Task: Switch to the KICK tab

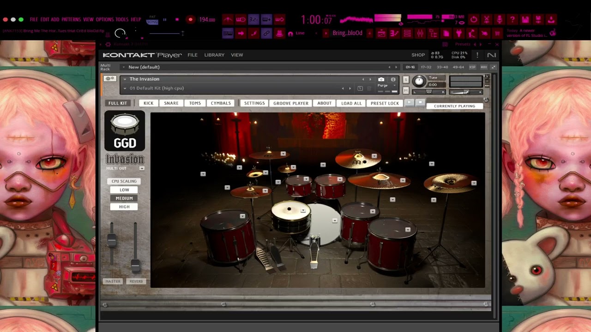Action: (x=149, y=103)
